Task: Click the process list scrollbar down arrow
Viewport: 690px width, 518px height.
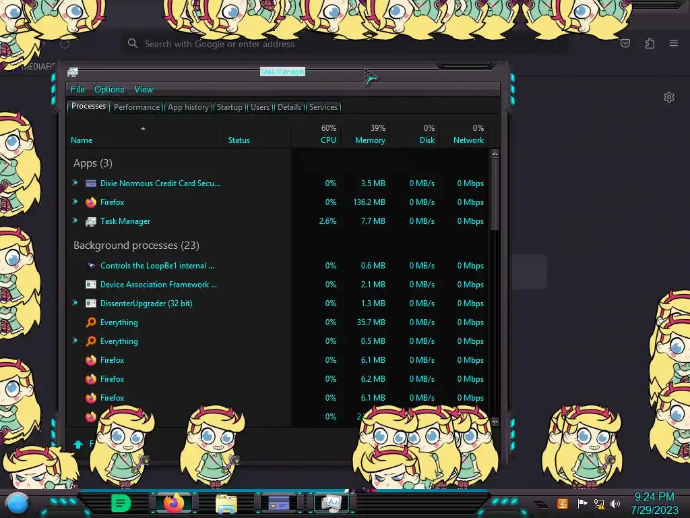Action: tap(495, 422)
